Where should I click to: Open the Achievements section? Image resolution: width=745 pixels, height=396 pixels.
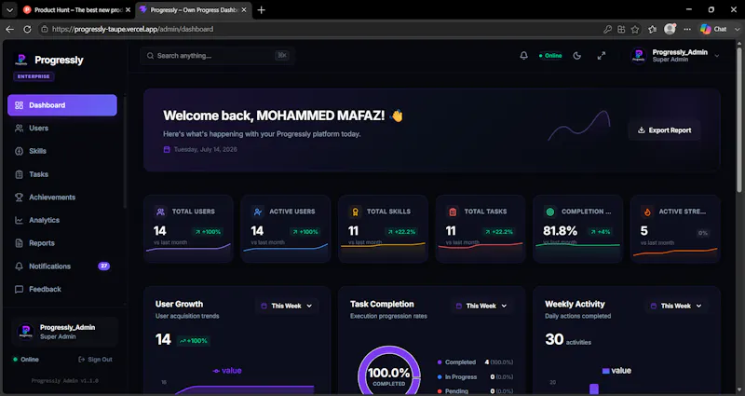pyautogui.click(x=62, y=197)
